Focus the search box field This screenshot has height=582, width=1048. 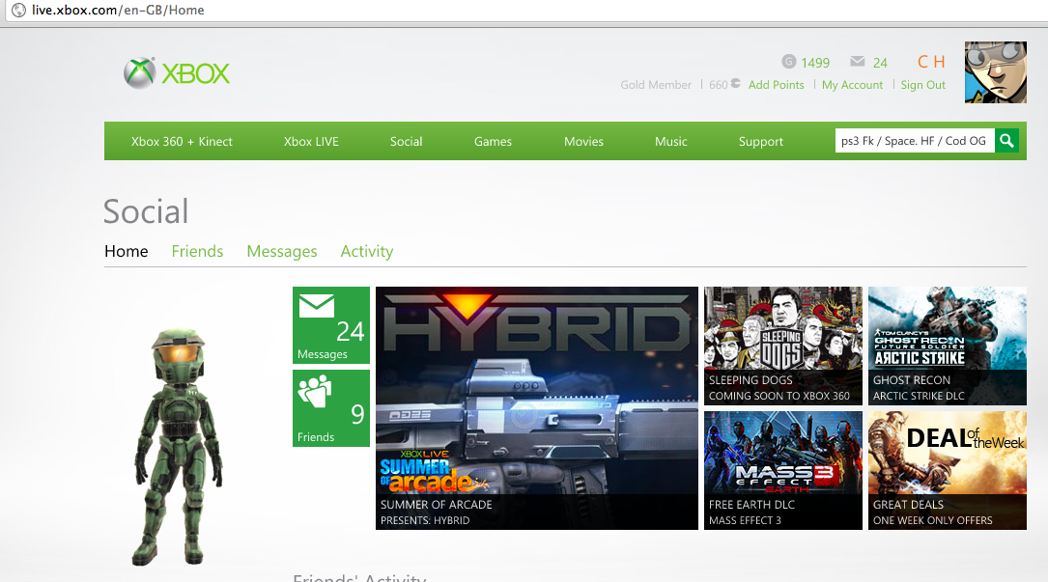[915, 140]
